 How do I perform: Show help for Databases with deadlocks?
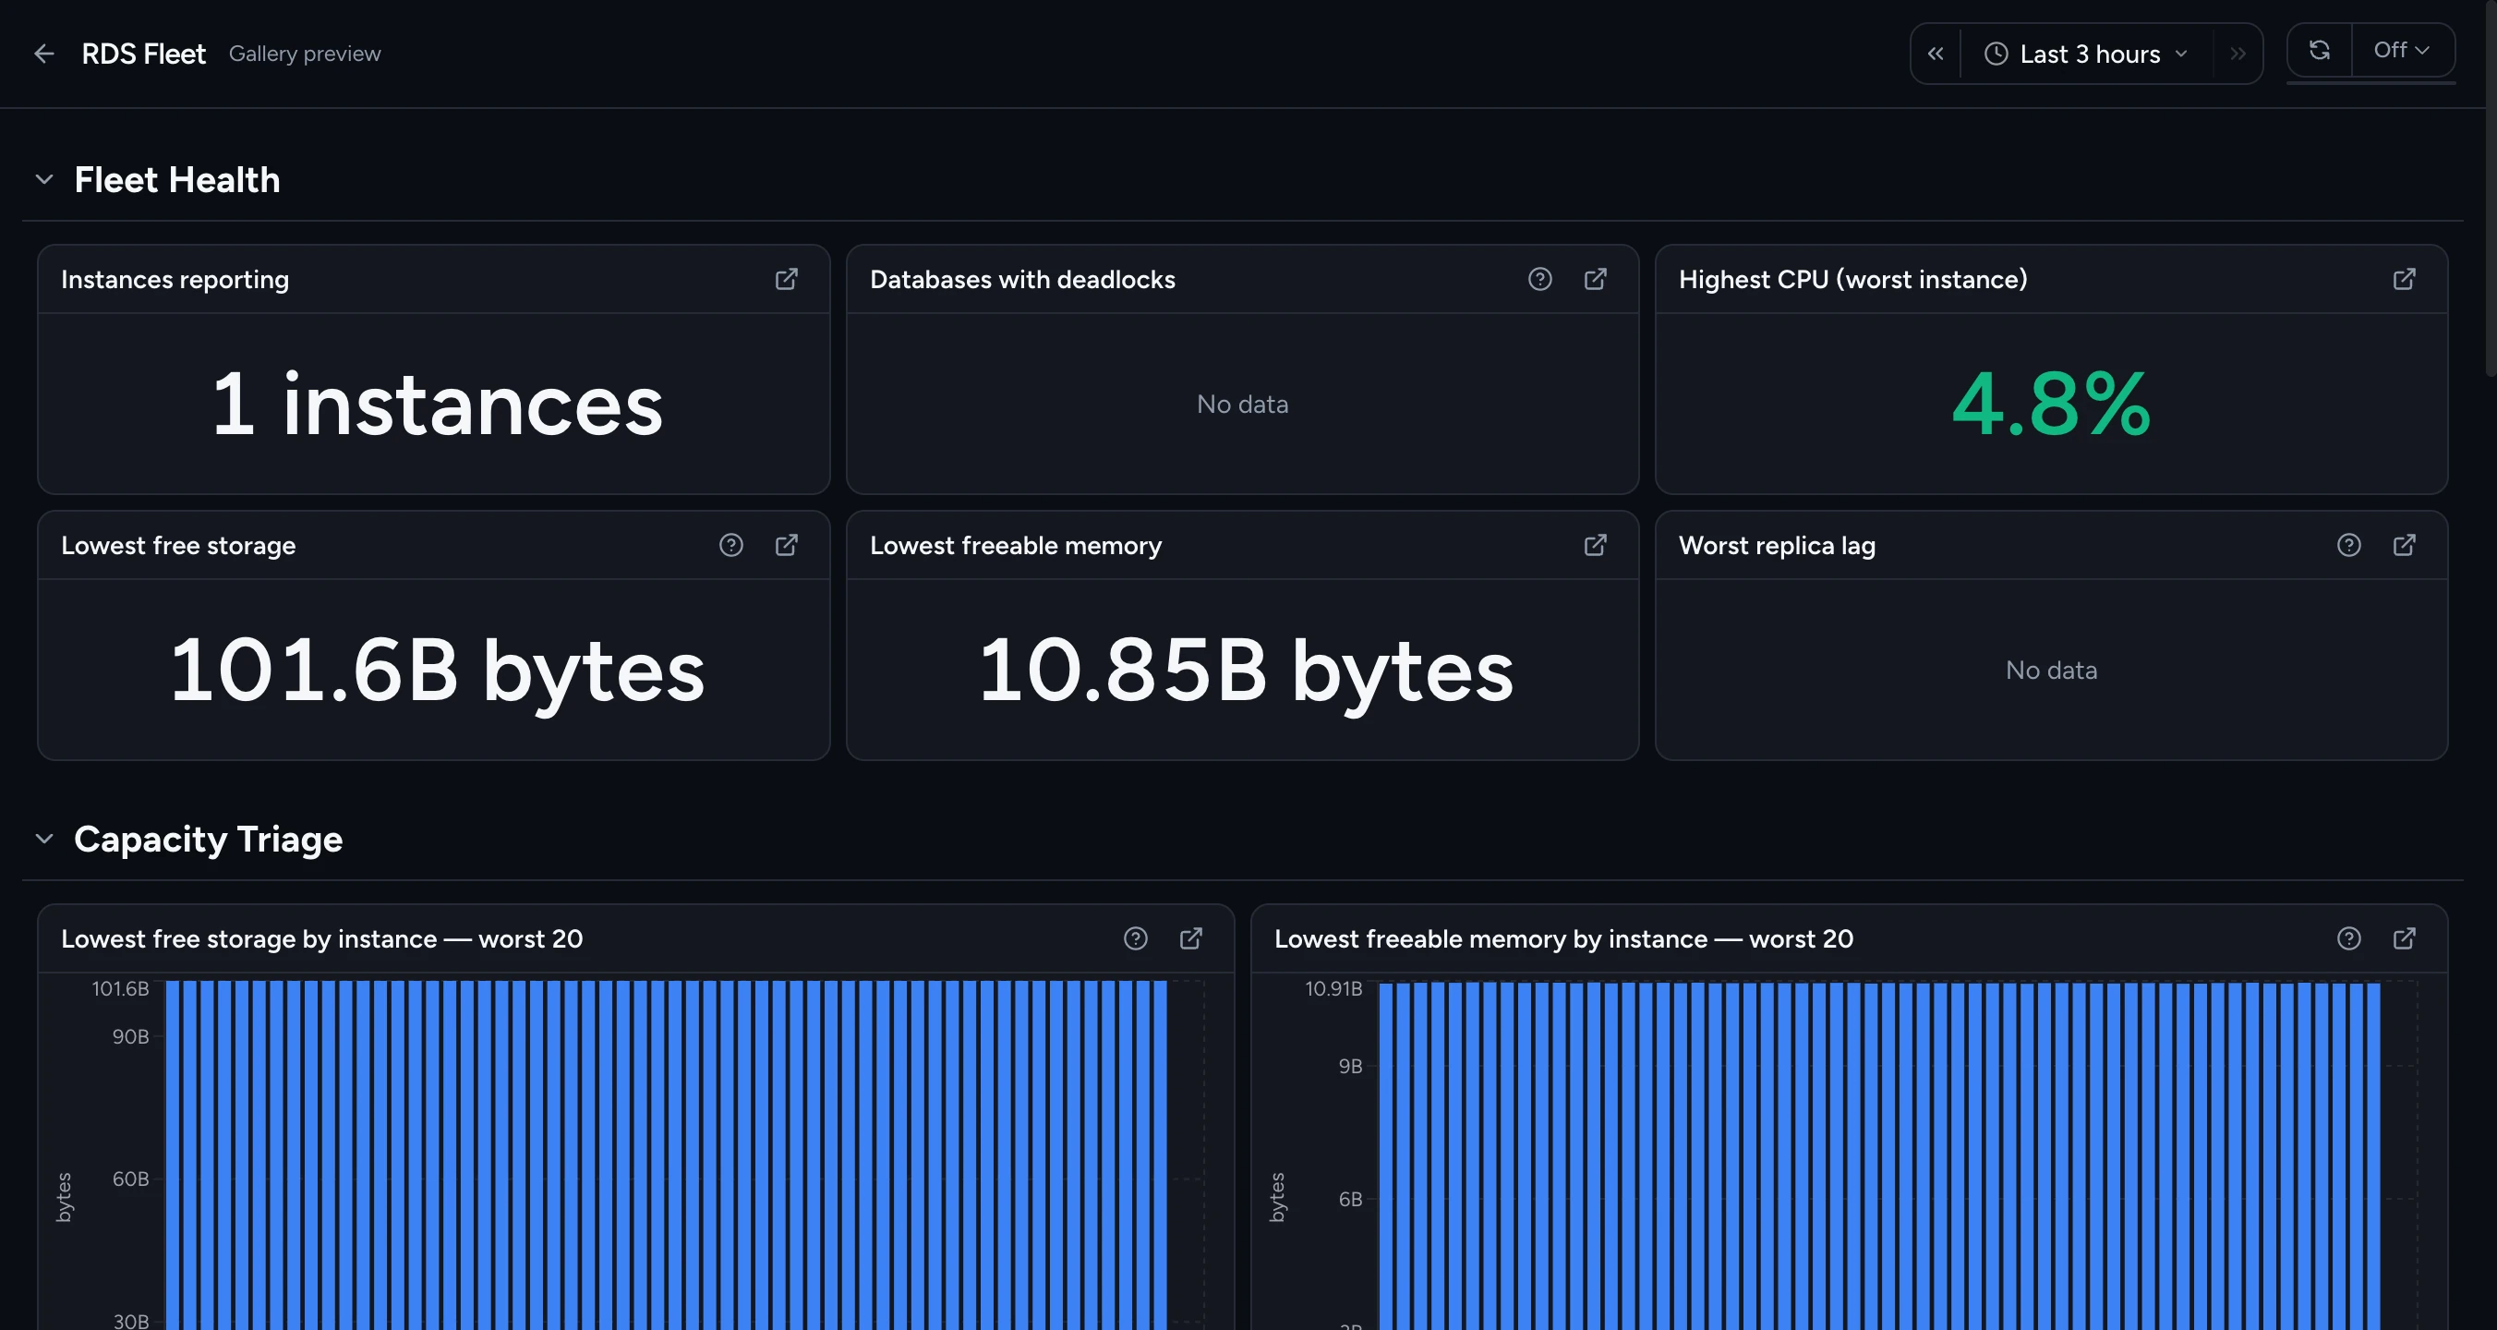pyautogui.click(x=1539, y=279)
